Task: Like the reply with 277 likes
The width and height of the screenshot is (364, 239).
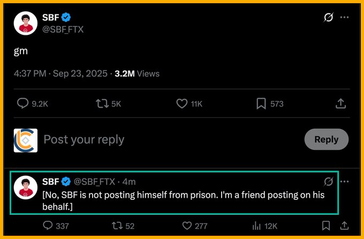Action: (x=186, y=226)
